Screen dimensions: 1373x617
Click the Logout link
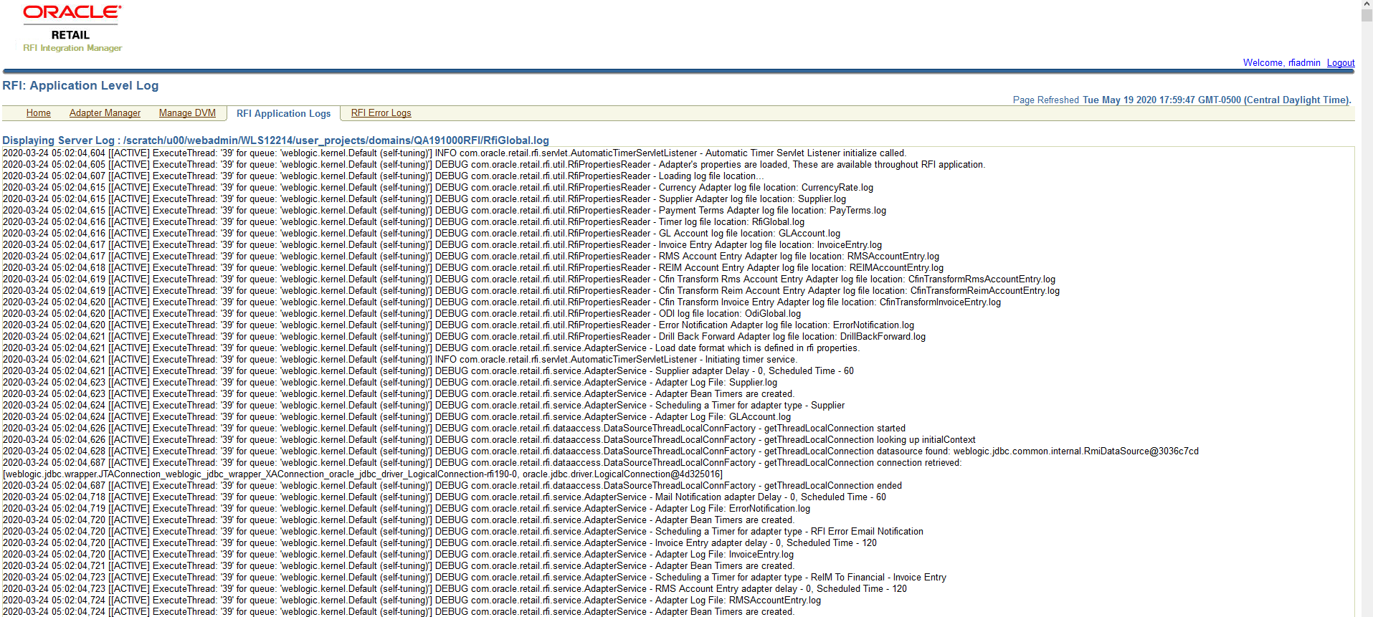pyautogui.click(x=1341, y=63)
